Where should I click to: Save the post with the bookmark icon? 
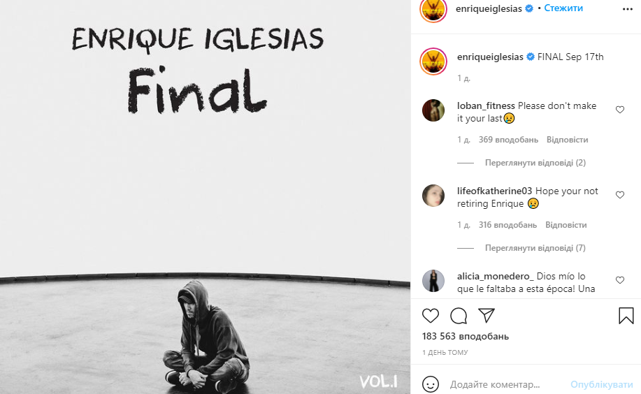[626, 316]
